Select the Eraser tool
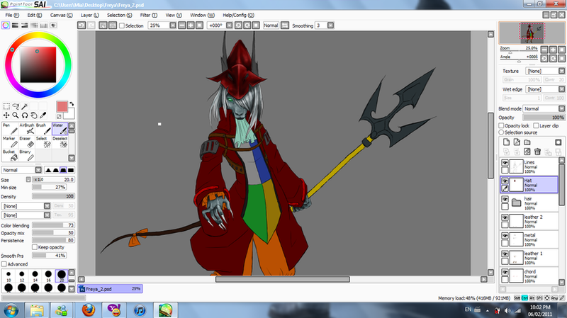The image size is (567, 318). click(27, 142)
